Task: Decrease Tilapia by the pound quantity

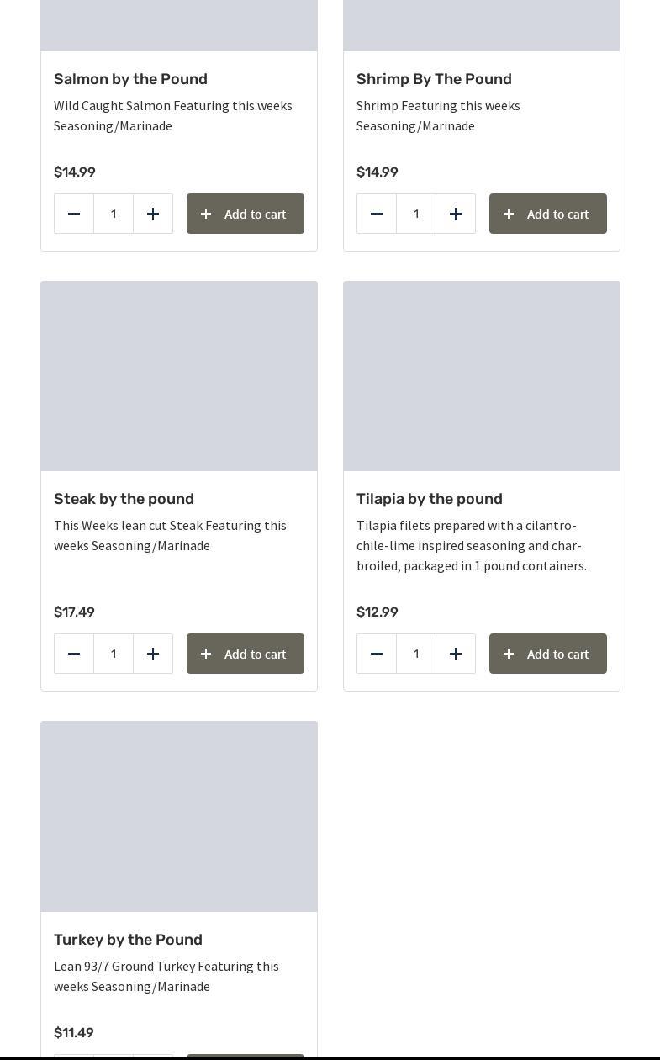Action: 377,654
